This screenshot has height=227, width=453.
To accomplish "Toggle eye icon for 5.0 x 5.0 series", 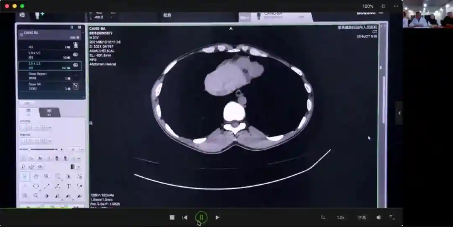I will pos(75,54).
